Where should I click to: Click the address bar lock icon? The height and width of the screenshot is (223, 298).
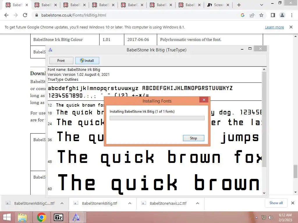(x=37, y=15)
